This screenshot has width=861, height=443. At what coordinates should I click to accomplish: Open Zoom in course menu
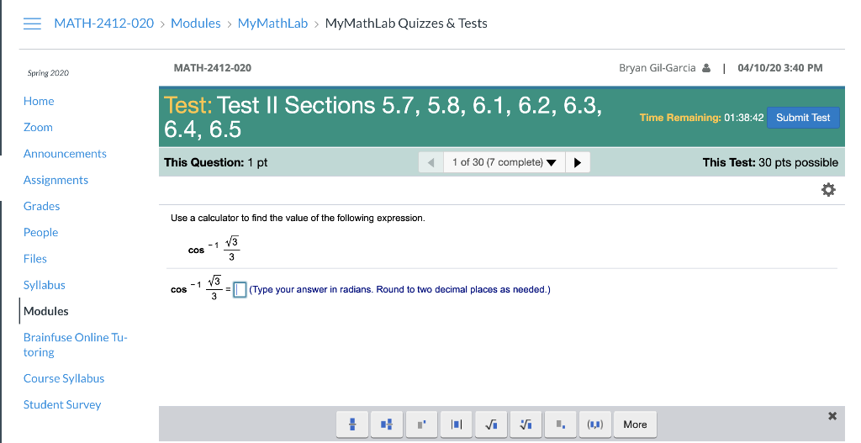38,128
